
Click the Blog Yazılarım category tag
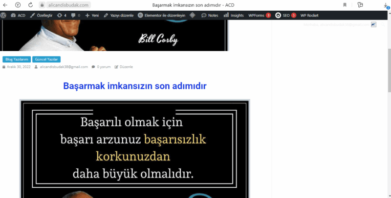(17, 59)
